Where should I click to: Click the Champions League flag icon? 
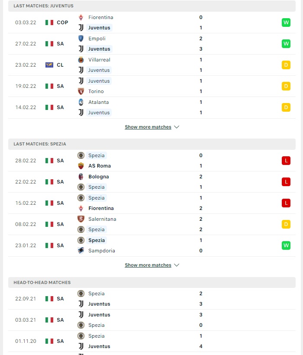(x=49, y=65)
